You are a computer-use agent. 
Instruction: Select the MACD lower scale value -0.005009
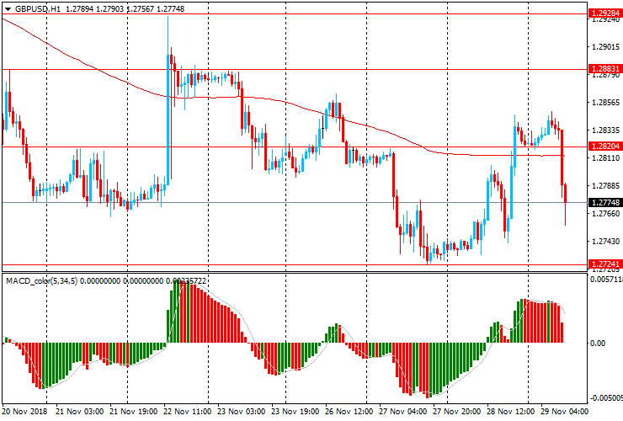606,398
